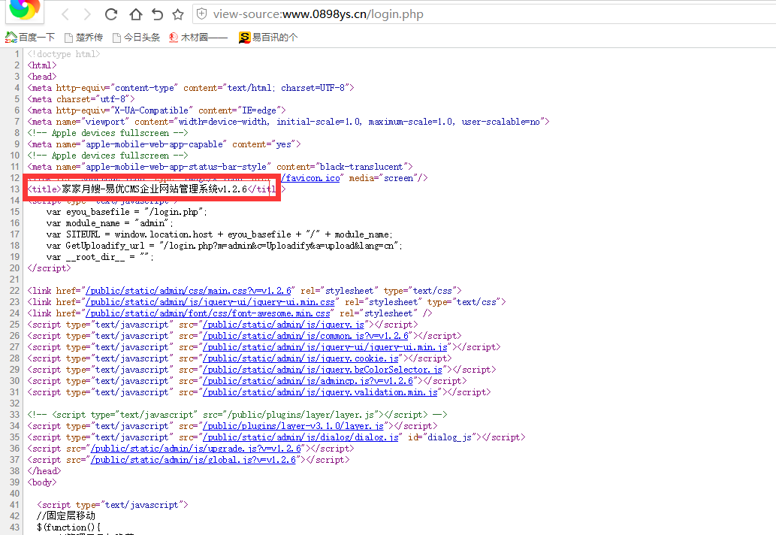Reload the page with the refresh icon
This screenshot has height=535, width=776.
click(111, 14)
